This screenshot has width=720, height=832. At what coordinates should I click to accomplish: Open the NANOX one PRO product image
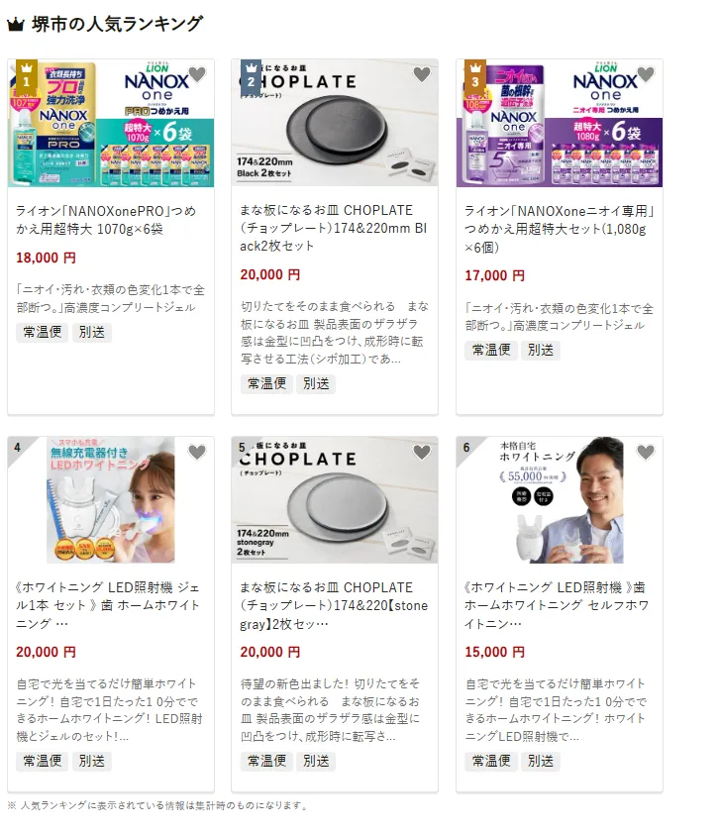point(111,123)
